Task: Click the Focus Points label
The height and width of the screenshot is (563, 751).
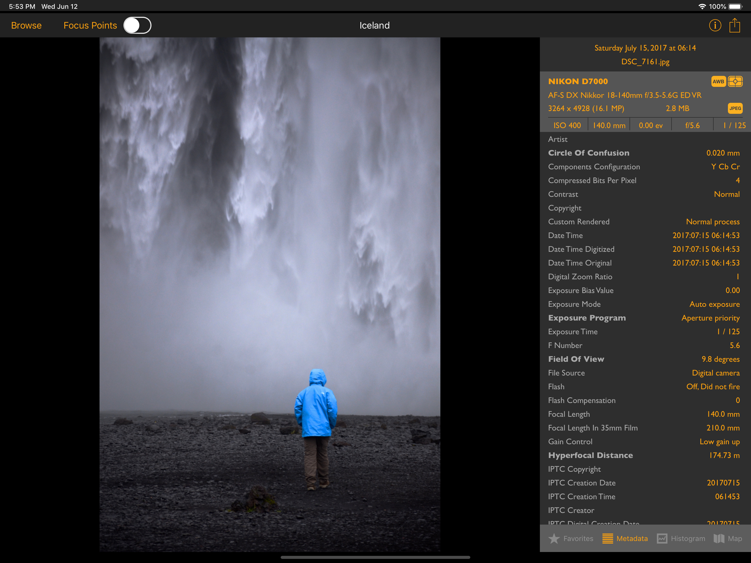Action: pos(90,26)
